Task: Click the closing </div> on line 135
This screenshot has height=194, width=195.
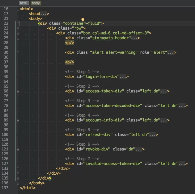Action: [x=45, y=178]
